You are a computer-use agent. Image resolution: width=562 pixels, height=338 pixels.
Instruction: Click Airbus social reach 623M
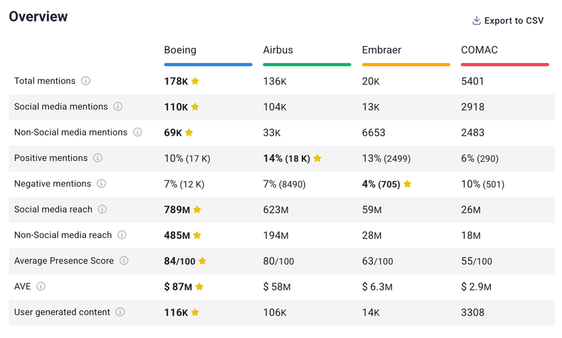click(276, 210)
